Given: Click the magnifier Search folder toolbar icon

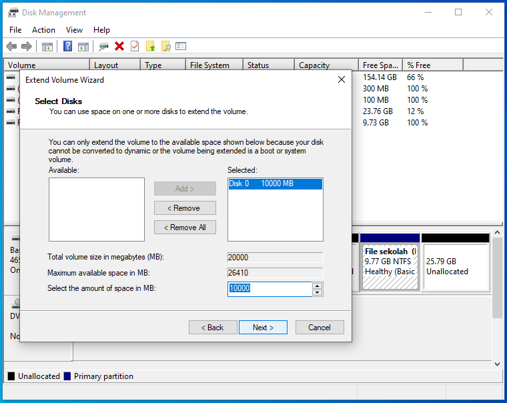Looking at the screenshot, I should (x=165, y=47).
